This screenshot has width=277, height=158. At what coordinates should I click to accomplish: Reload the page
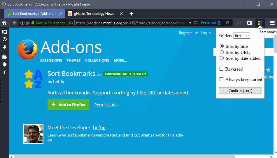pyautogui.click(x=228, y=23)
